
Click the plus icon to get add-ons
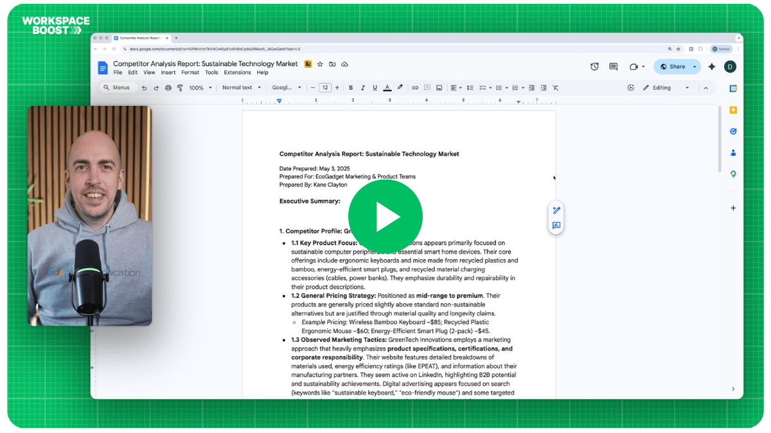(x=733, y=208)
